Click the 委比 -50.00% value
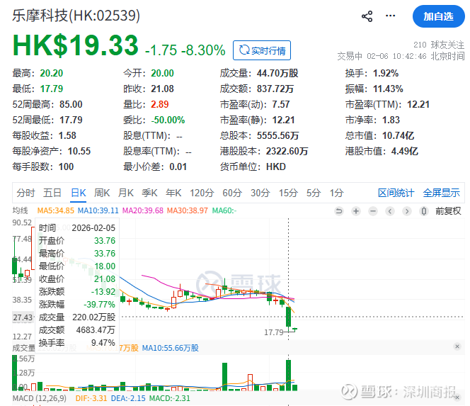 (168, 120)
